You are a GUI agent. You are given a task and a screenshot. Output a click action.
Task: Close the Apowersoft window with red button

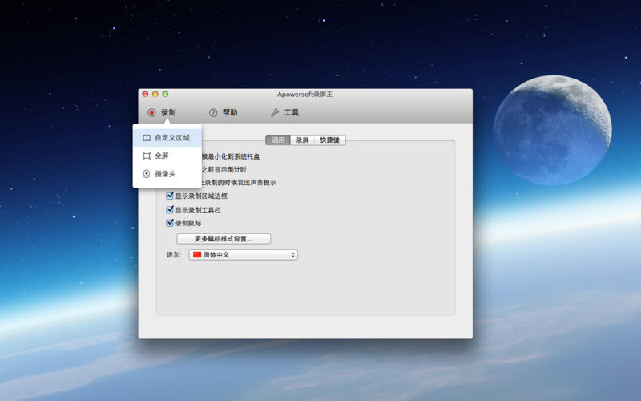(x=145, y=95)
